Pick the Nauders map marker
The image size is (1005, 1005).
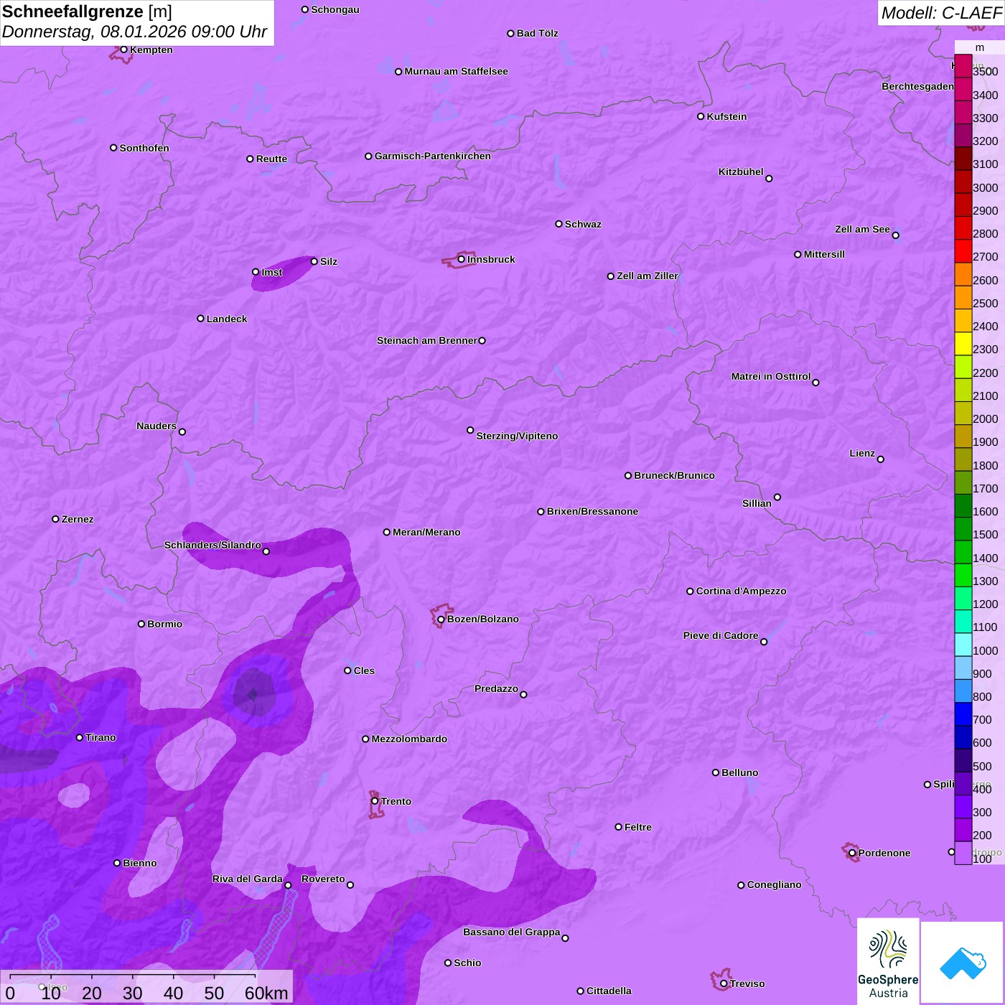tap(182, 431)
